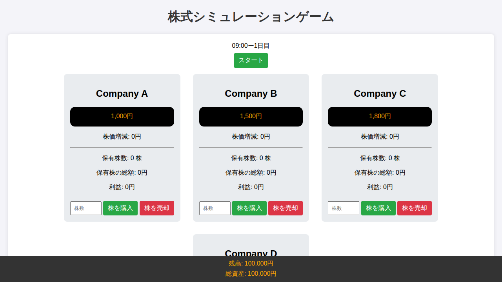Click Company A's 利益 profit line
Image resolution: width=502 pixels, height=282 pixels.
click(122, 187)
